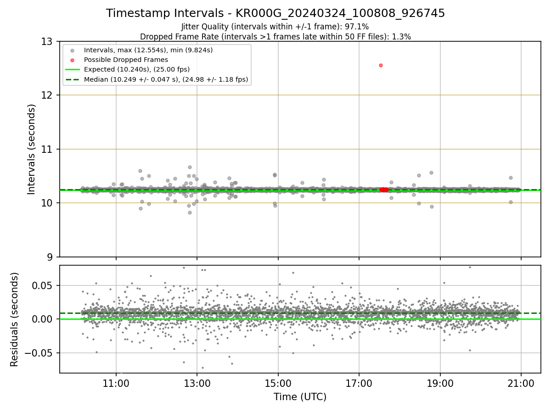Click the legend entry 'Expected (10.240s), (25.00 fps)'
This screenshot has height=413, width=551.
click(137, 70)
